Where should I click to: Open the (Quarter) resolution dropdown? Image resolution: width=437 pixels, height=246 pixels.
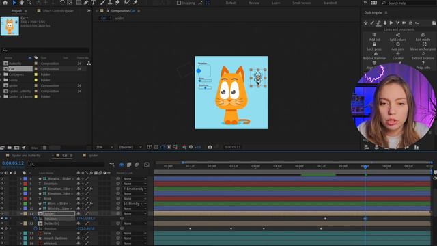click(130, 147)
